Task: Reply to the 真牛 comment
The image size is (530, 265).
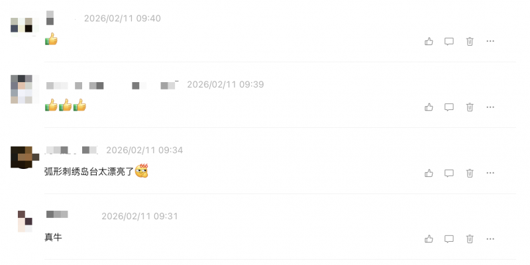Action: pyautogui.click(x=449, y=239)
